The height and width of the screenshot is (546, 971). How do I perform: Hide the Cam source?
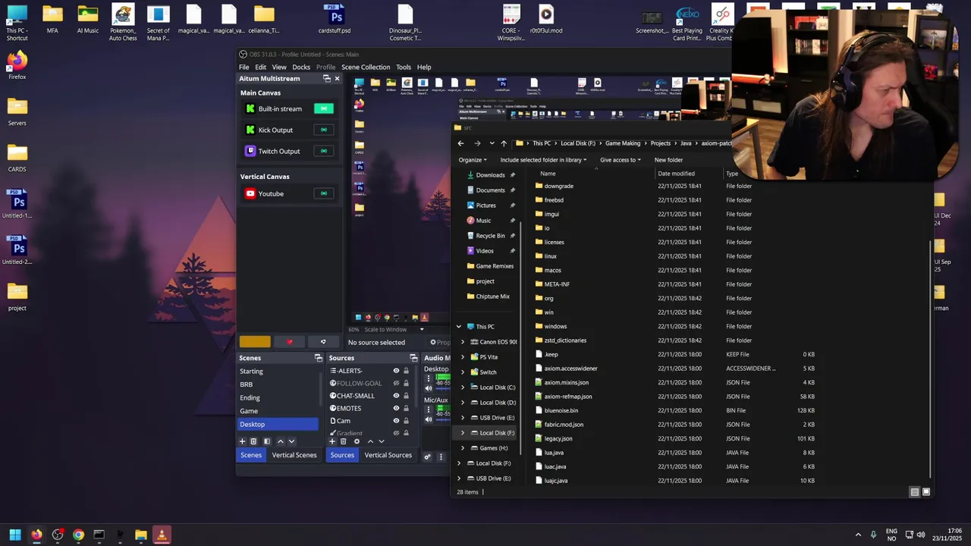point(396,421)
